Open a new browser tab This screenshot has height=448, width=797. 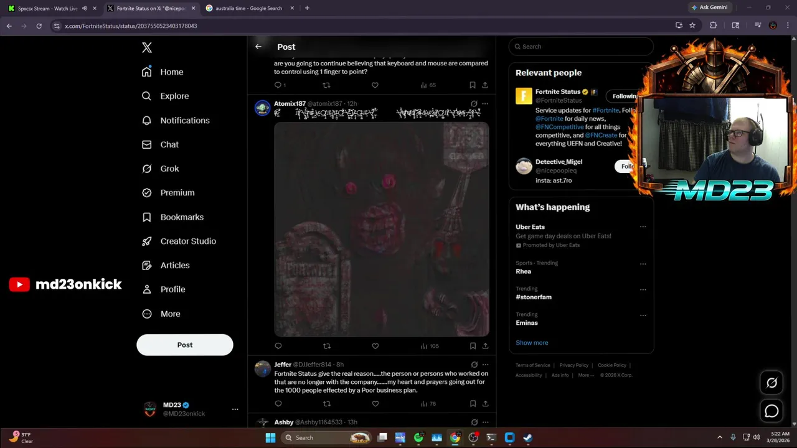[307, 8]
